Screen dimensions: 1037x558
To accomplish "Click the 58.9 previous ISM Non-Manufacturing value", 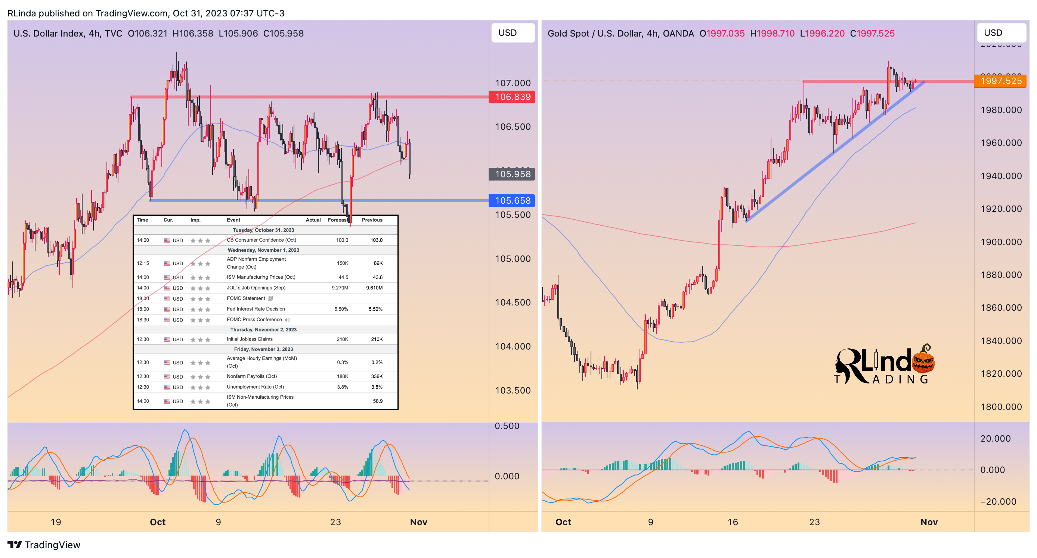I will tap(378, 401).
